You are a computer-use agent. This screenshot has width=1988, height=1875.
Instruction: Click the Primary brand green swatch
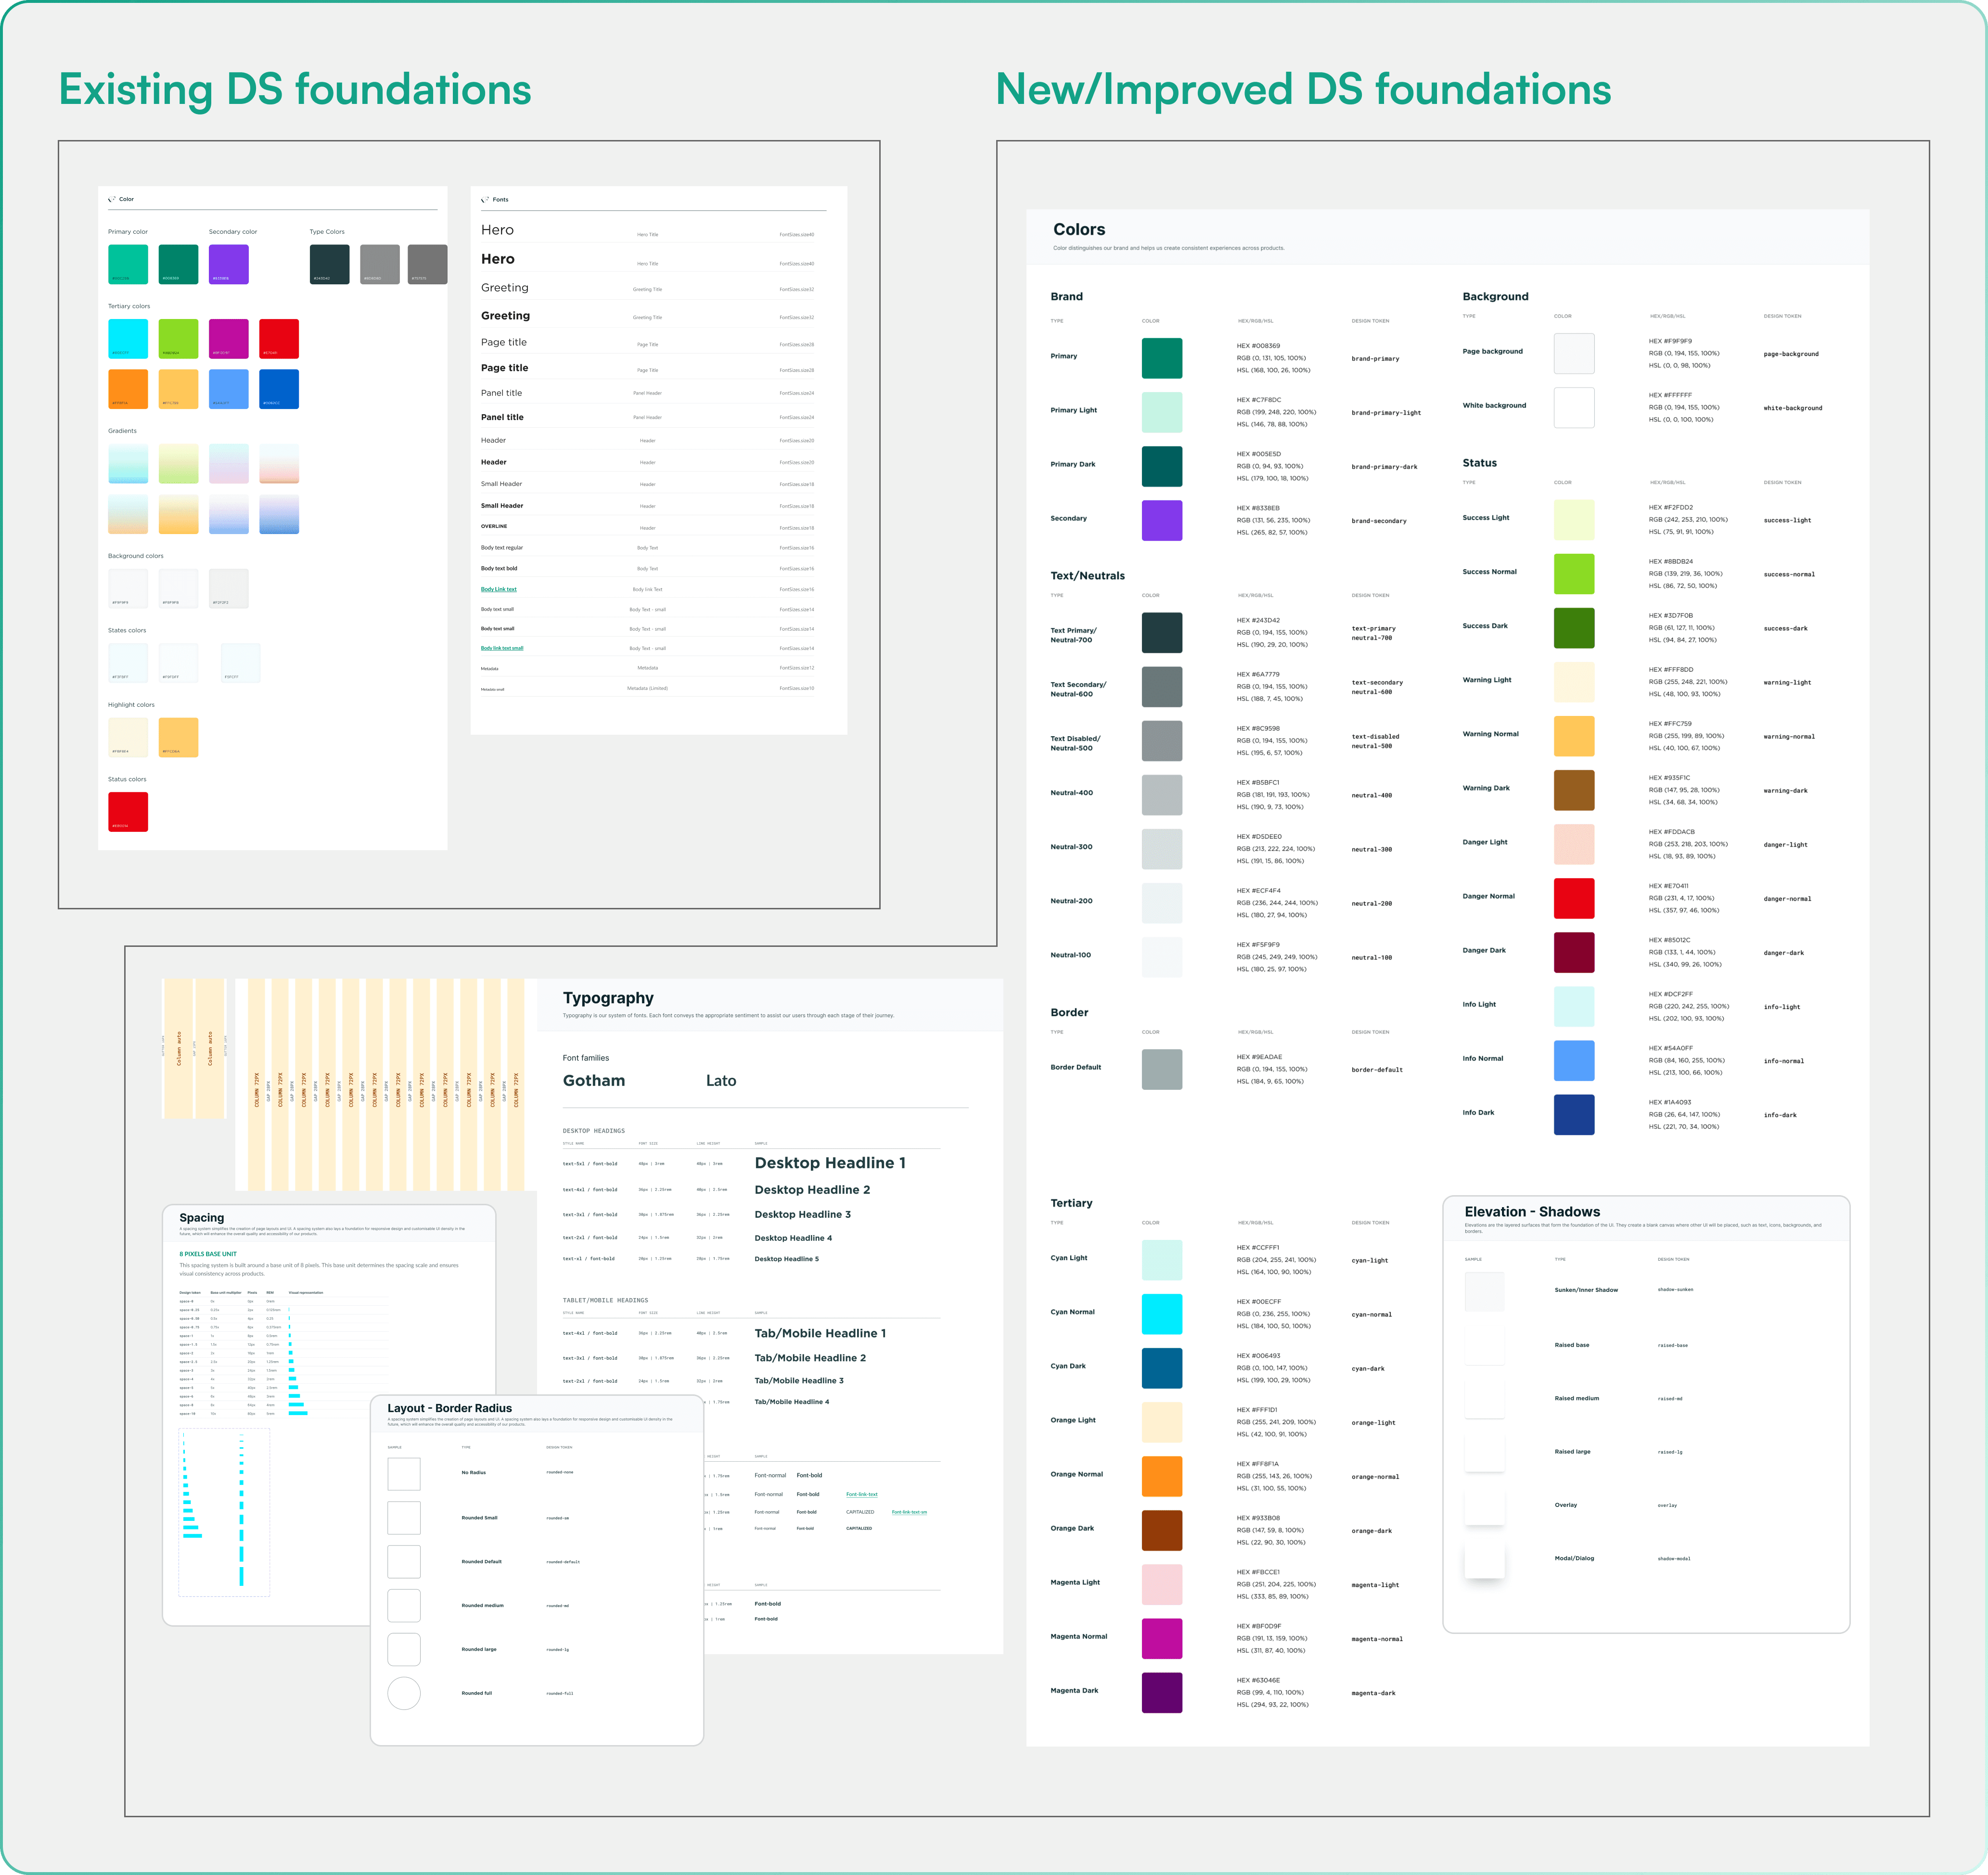click(1161, 358)
